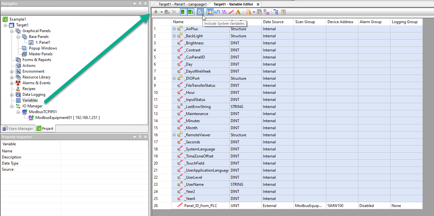Select Variables in the Navigator tree

click(30, 100)
